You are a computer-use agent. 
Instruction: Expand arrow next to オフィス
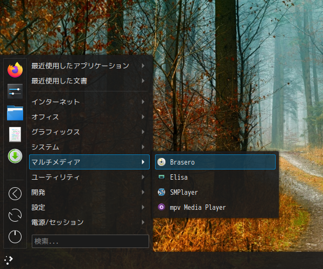click(x=143, y=117)
